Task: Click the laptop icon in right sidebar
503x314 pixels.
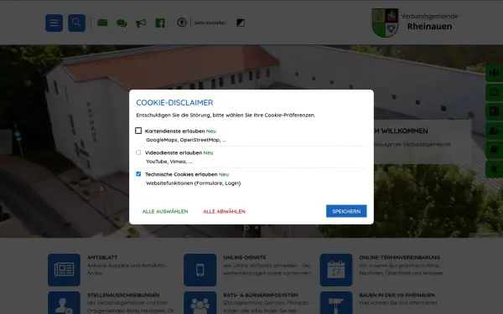Action: pyautogui.click(x=495, y=92)
